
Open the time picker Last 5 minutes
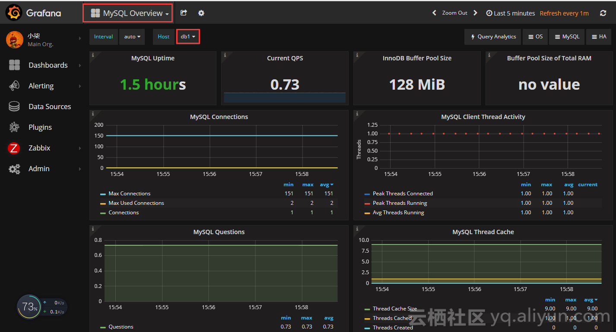pyautogui.click(x=511, y=13)
